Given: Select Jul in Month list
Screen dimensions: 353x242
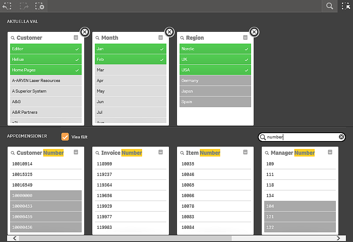Looking at the screenshot, I should coord(130,112).
